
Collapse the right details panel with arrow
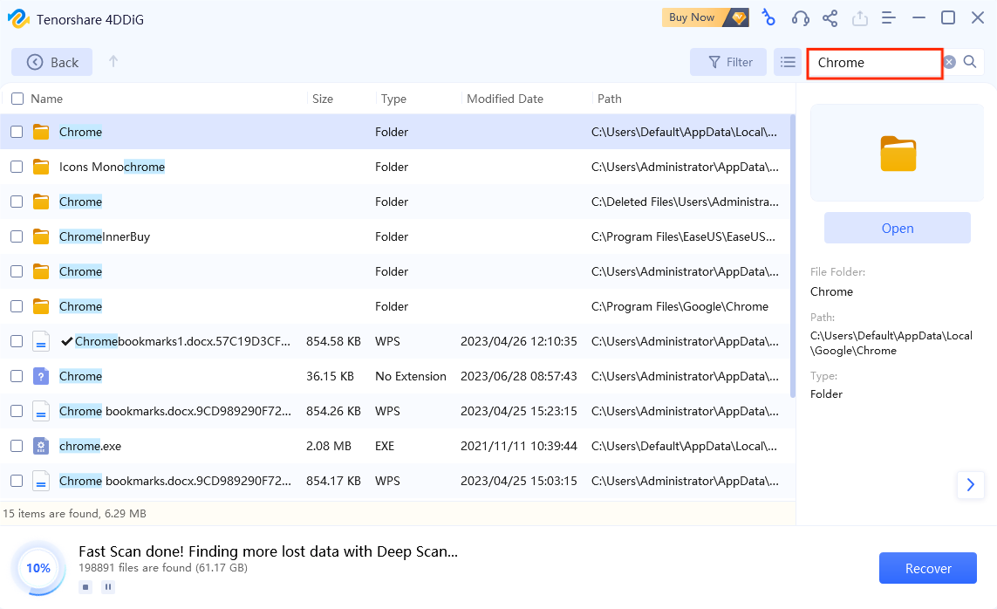pos(971,485)
